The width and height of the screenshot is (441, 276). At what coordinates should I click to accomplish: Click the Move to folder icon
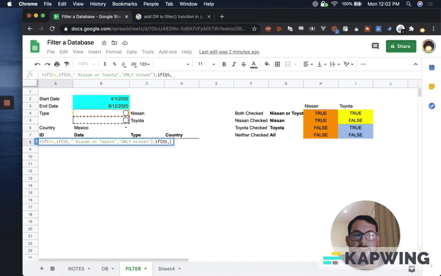114,43
